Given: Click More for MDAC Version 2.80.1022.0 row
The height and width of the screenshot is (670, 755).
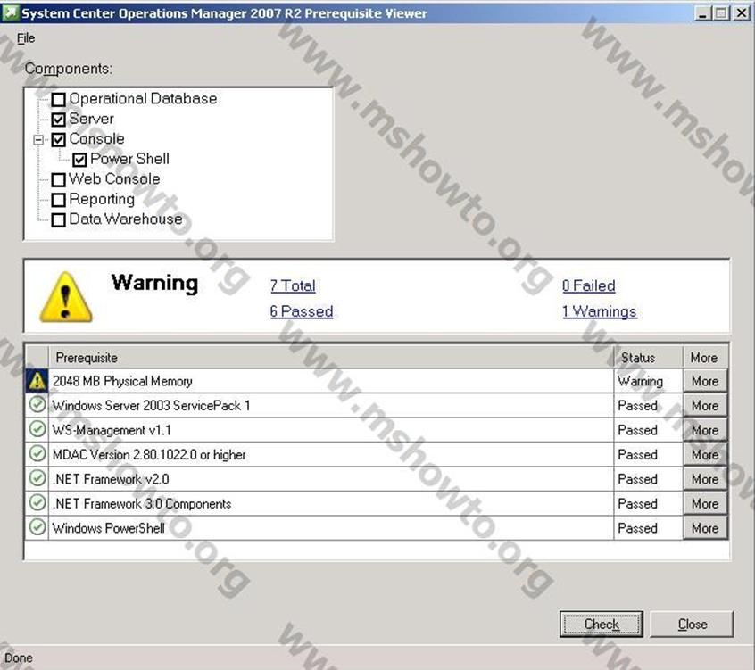Looking at the screenshot, I should pyautogui.click(x=705, y=455).
